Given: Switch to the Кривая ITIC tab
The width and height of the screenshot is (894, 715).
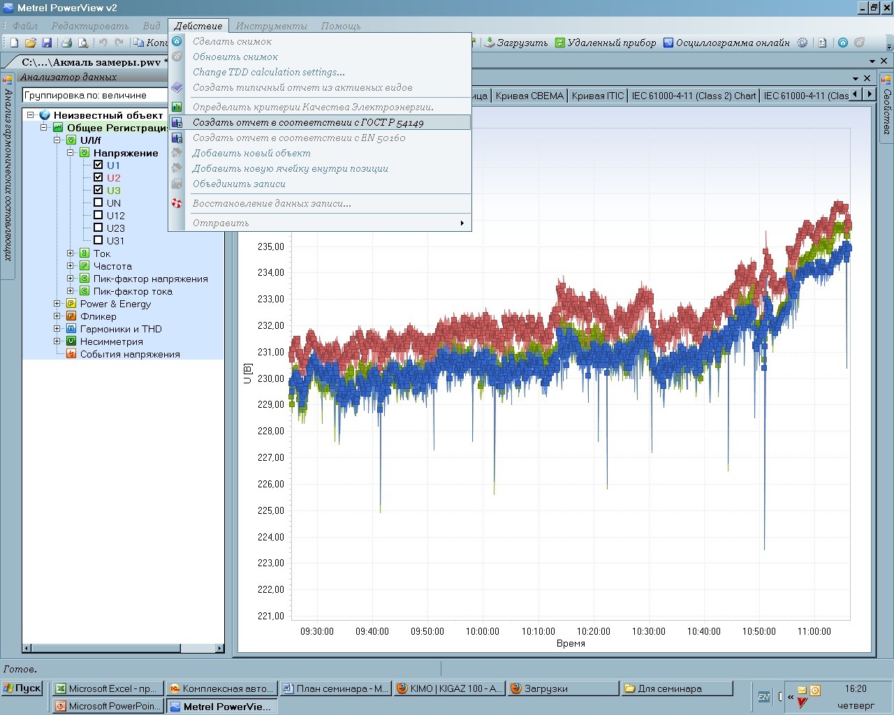Looking at the screenshot, I should [597, 96].
